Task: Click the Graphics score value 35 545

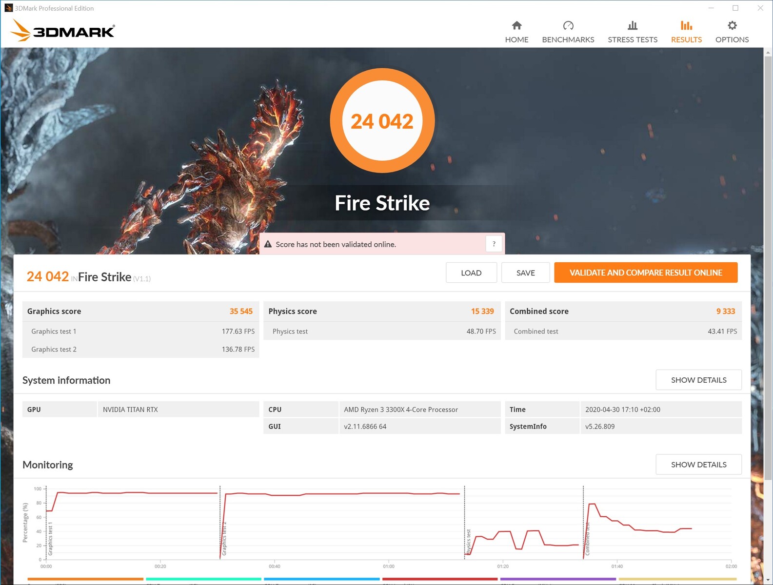Action: click(241, 311)
